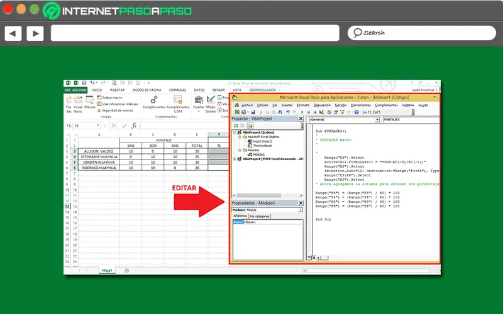503x314 pixels.
Task: Open the INICIO ribbon tab
Action: 97,90
